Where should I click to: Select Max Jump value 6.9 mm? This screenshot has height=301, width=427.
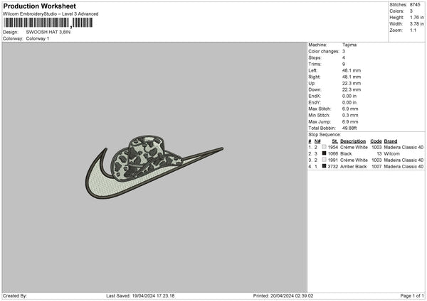350,121
